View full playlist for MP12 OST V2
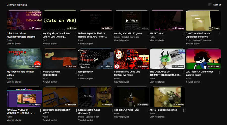The height and width of the screenshot is (125, 227). tap(157, 40)
